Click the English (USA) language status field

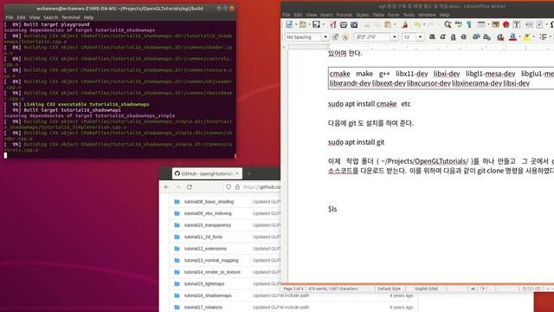426,289
